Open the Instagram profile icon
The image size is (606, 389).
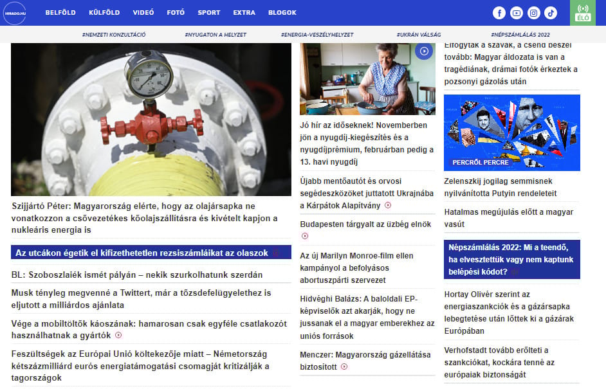[533, 13]
